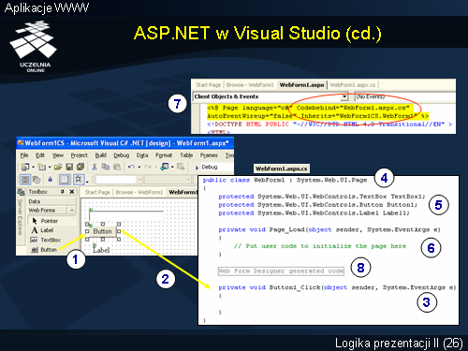
Task: Click the Save All icon
Action: 80,167
